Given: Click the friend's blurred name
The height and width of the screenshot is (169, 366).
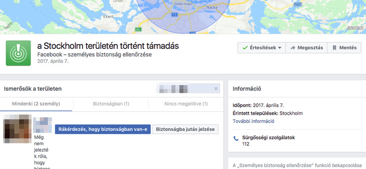Looking at the screenshot, I should pyautogui.click(x=42, y=125).
